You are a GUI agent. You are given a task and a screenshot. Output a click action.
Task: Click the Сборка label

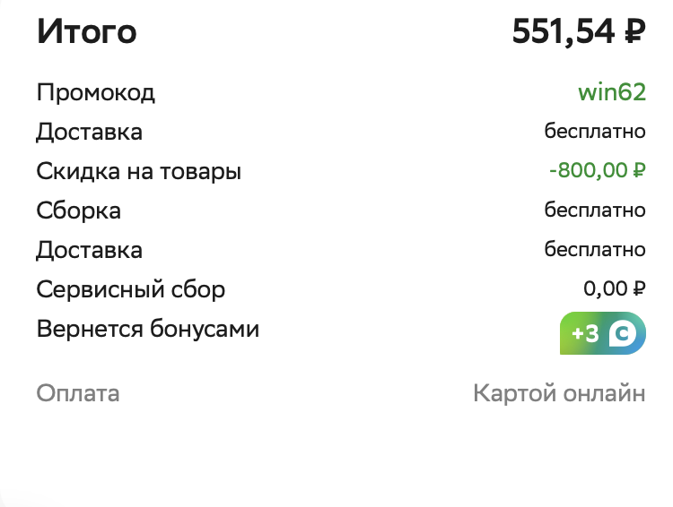click(x=78, y=211)
